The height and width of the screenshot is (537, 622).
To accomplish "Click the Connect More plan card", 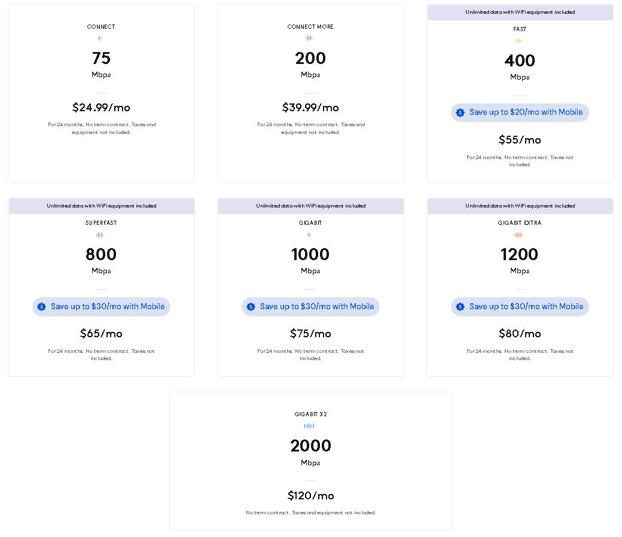I will [x=310, y=93].
